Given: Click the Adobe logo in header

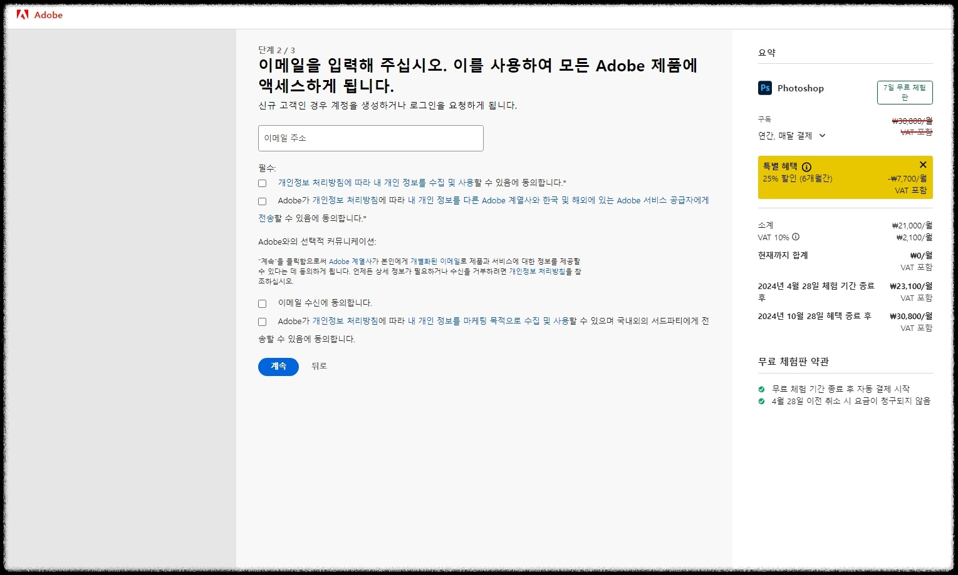Looking at the screenshot, I should 39,14.
